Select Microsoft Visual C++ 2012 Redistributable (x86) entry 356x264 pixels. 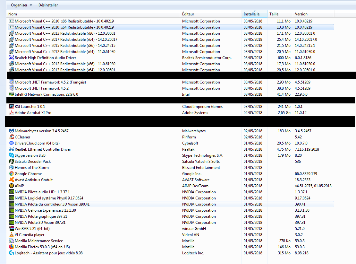(x=65, y=64)
